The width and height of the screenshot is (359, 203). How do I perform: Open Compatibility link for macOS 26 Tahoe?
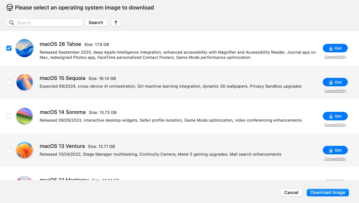pyautogui.click(x=335, y=57)
